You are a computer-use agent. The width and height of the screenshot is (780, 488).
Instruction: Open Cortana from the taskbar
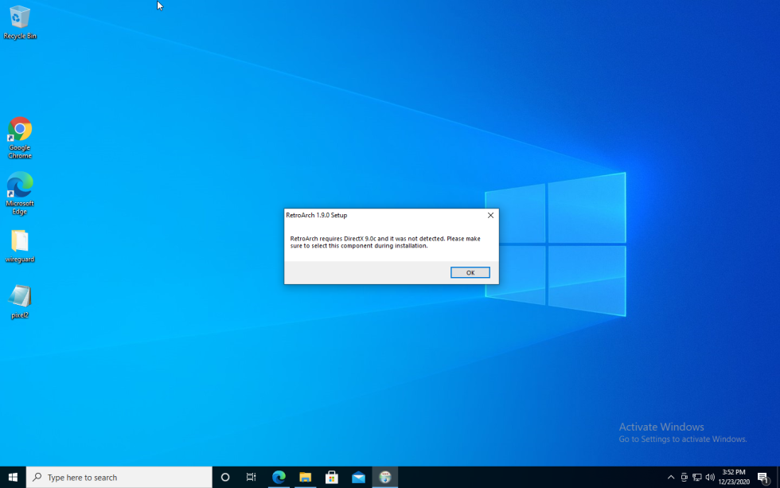coord(225,477)
